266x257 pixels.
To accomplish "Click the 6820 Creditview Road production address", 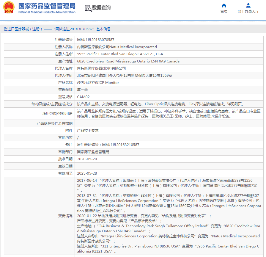I will point(128,61).
